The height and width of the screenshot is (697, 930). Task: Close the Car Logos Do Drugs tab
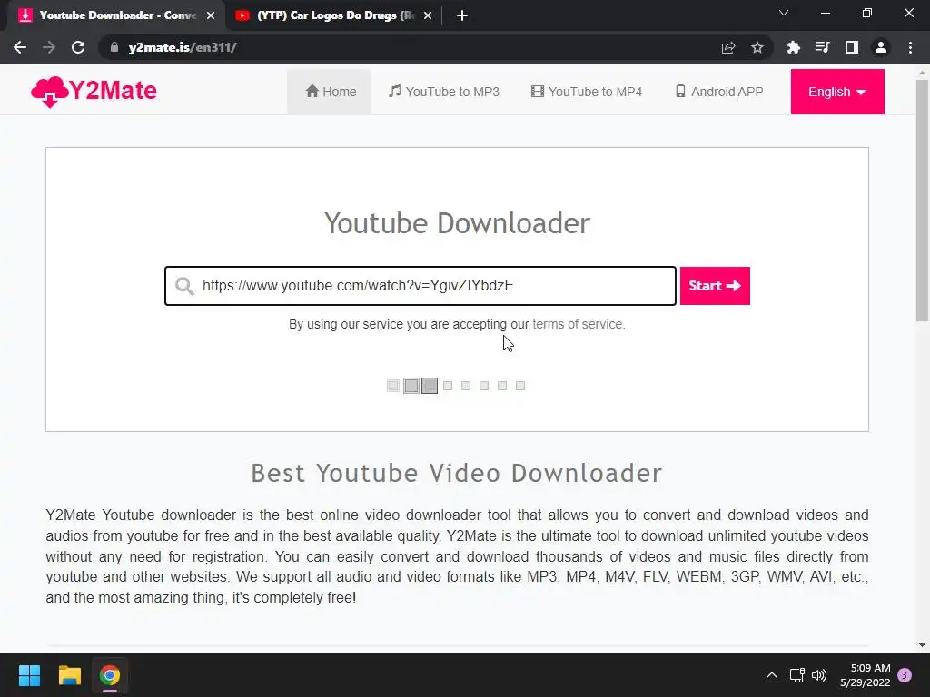pyautogui.click(x=428, y=15)
